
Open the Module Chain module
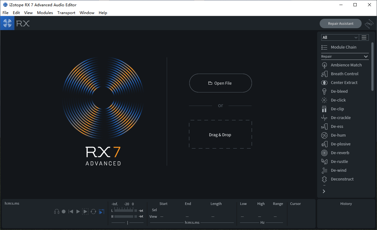343,47
